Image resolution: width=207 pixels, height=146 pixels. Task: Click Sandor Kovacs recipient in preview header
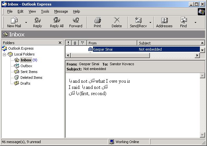coord(122,64)
